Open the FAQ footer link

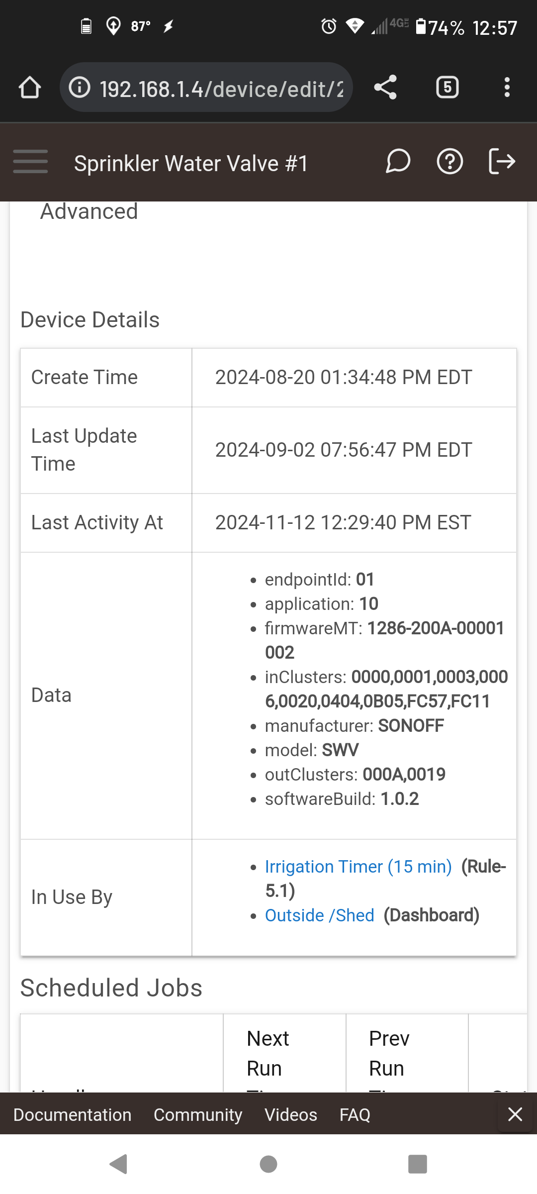[x=355, y=1114]
